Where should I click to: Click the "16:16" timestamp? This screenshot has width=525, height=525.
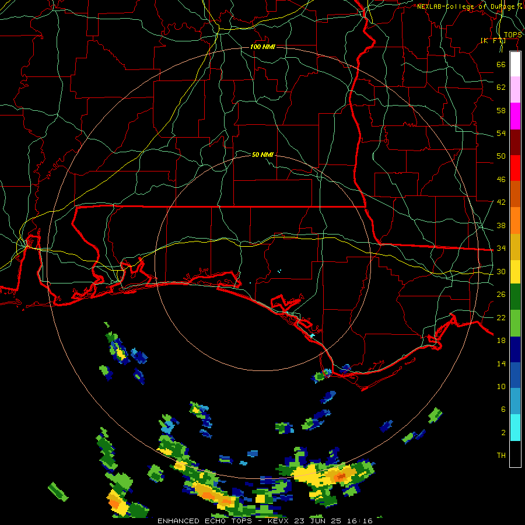point(359,521)
